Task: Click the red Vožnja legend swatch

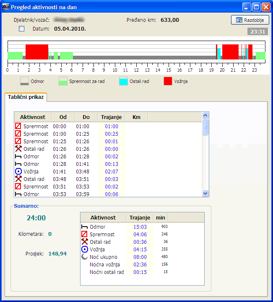Action: pyautogui.click(x=168, y=81)
